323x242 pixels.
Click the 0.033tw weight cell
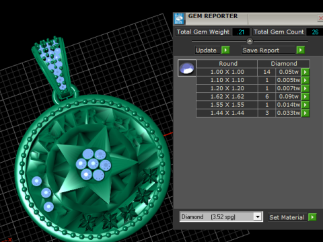point(288,113)
